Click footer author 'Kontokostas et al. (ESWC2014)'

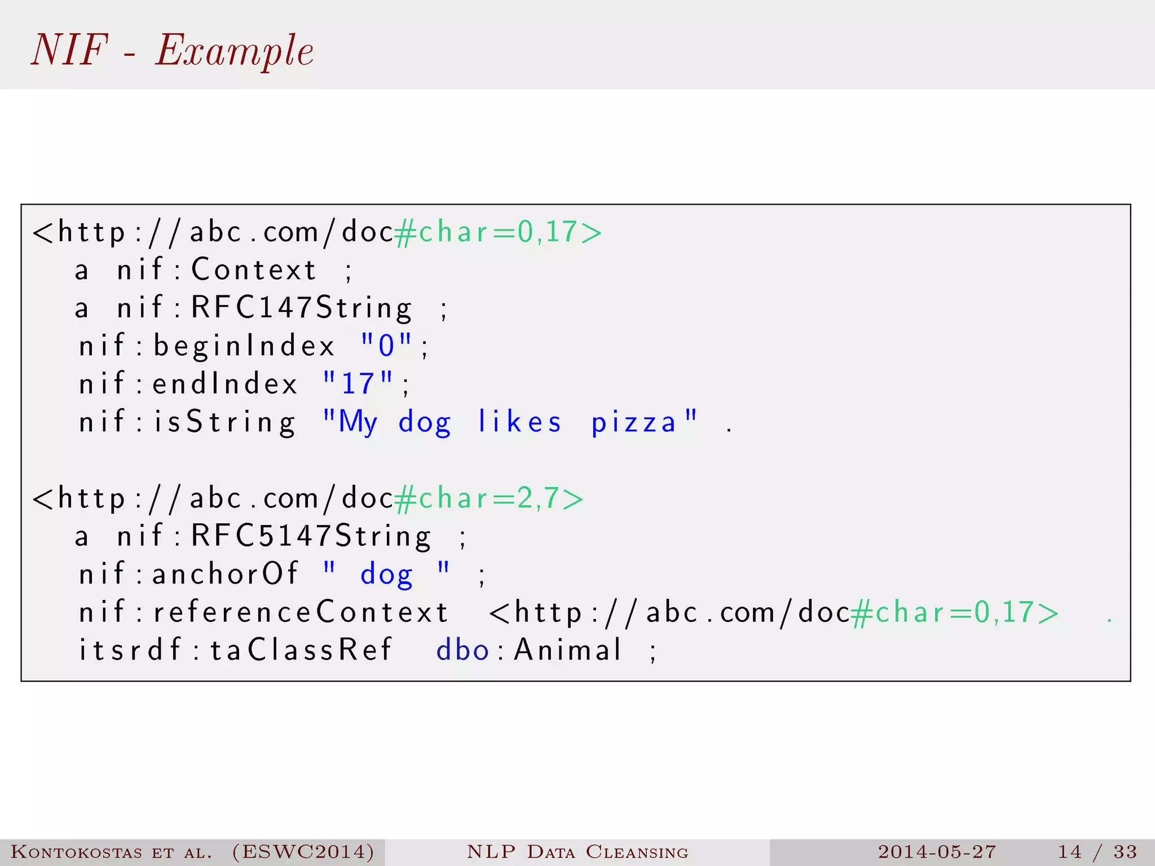click(192, 852)
